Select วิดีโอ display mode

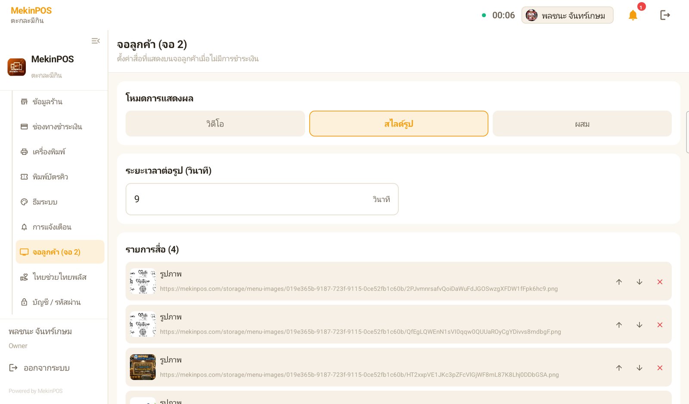[215, 124]
